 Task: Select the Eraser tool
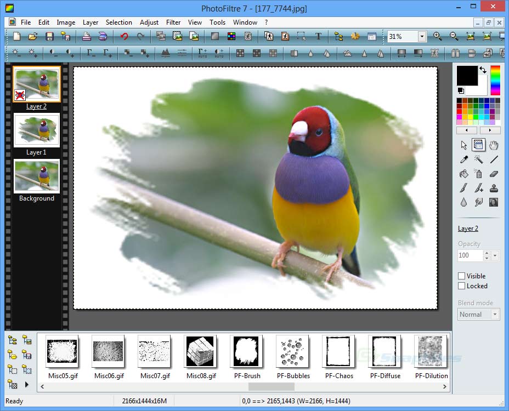pyautogui.click(x=493, y=174)
